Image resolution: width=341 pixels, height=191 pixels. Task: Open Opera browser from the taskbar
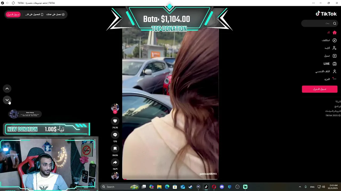point(214,187)
